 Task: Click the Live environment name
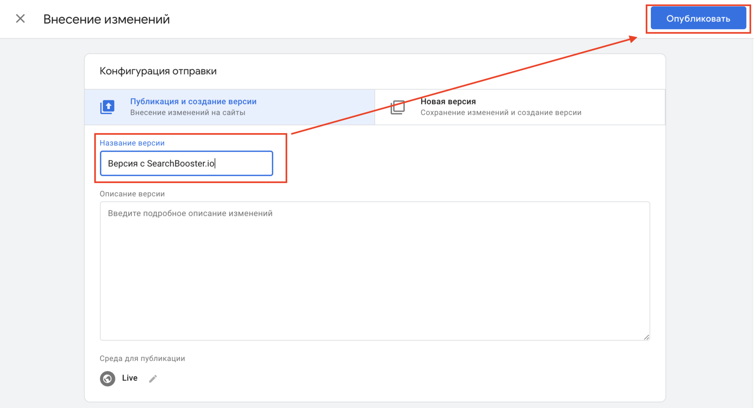130,378
